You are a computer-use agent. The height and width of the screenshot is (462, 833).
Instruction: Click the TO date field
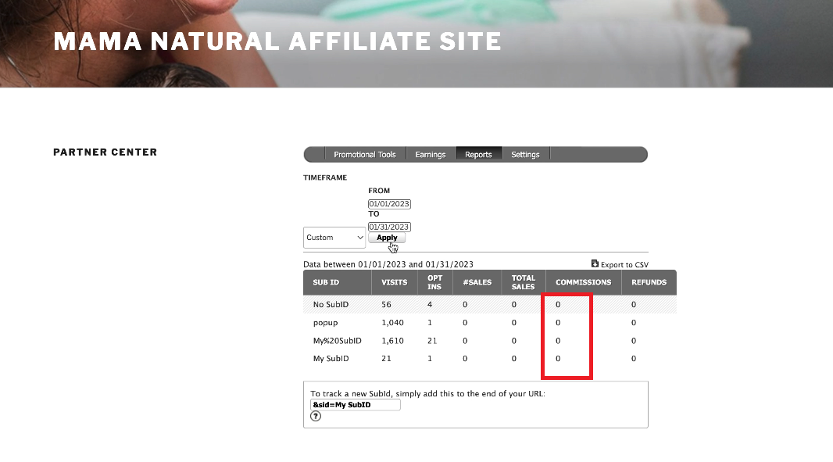pos(389,227)
